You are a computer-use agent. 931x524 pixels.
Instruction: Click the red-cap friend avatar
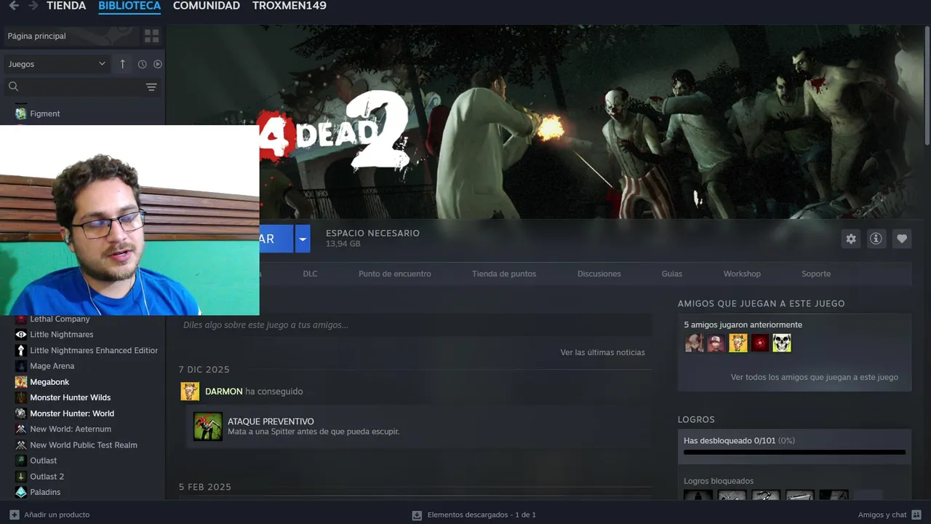point(716,343)
